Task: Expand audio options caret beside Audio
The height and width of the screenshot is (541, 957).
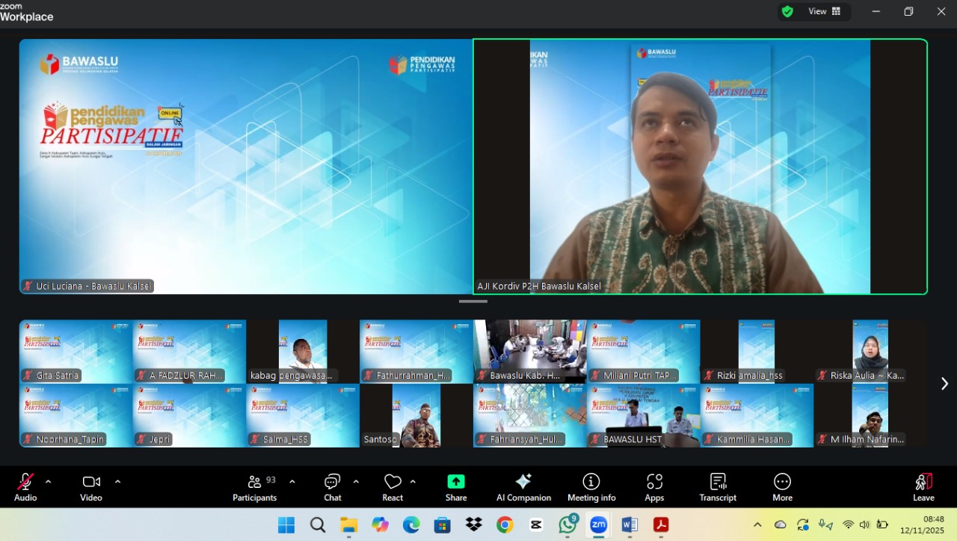Action: tap(49, 482)
